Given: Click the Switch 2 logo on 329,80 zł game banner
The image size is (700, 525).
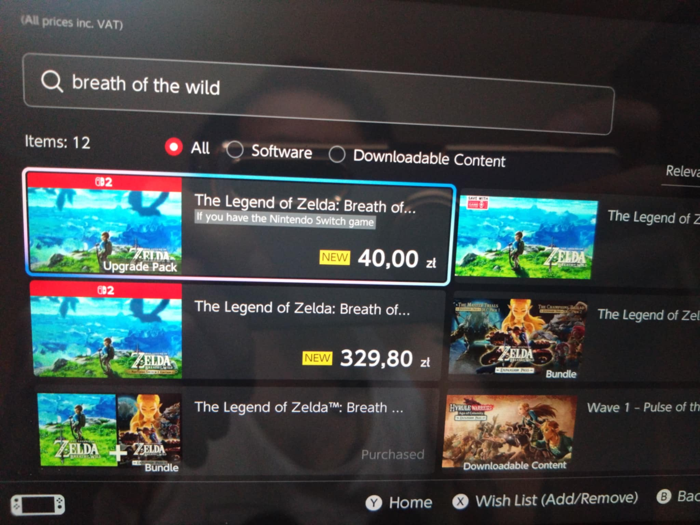Looking at the screenshot, I should coord(106,290).
